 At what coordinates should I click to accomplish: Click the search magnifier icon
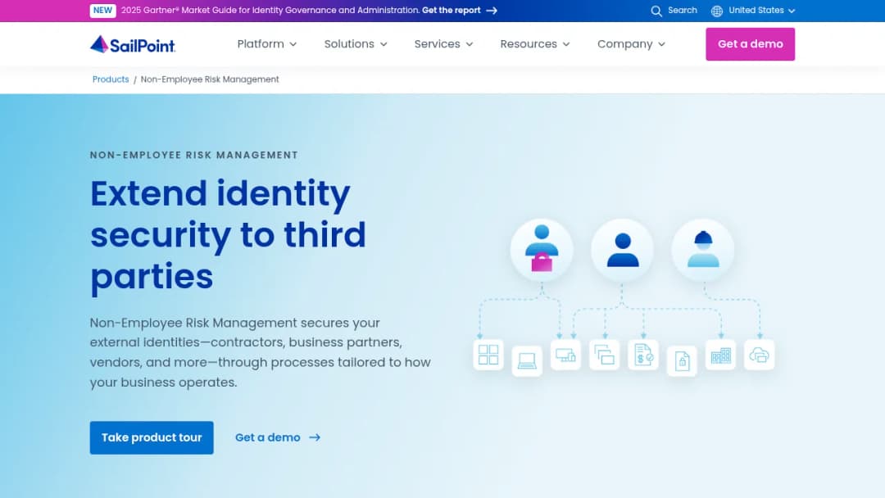click(656, 11)
